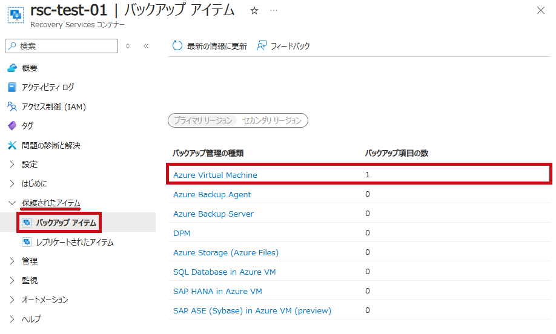This screenshot has height=334, width=556.
Task: Open 概要 overview page
Action: 30,68
